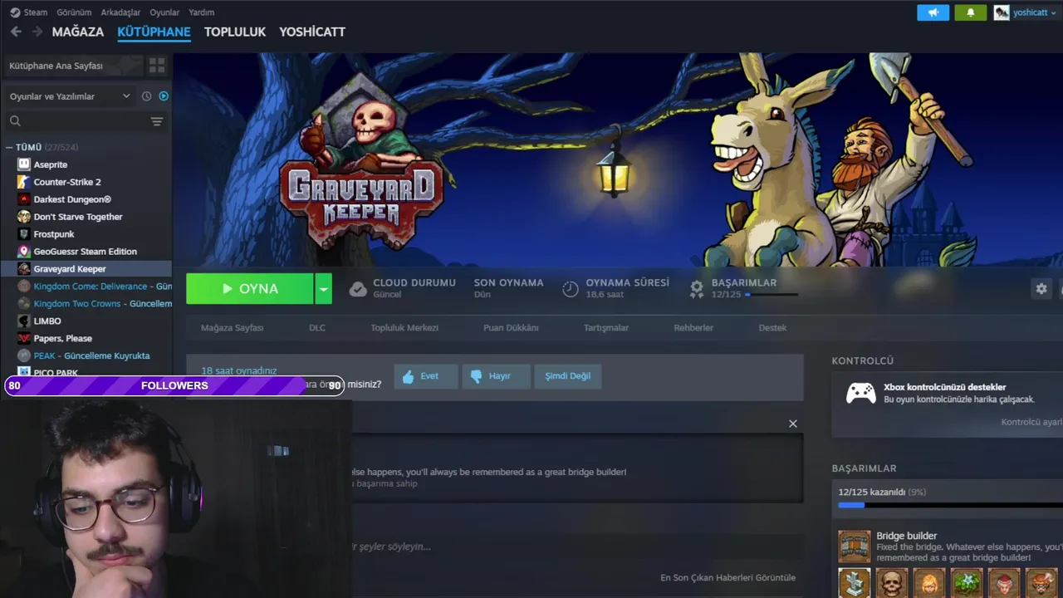The height and width of the screenshot is (598, 1063).
Task: Click the GeoGuessr Steam Edition icon
Action: 24,252
